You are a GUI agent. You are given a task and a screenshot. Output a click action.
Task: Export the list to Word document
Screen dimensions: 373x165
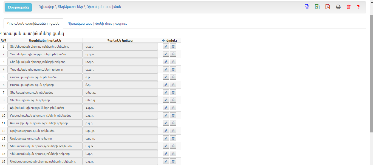[307, 7]
